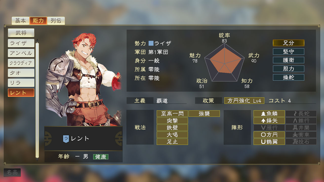
Task: Click the 兄分 trait button
Action: tap(289, 43)
